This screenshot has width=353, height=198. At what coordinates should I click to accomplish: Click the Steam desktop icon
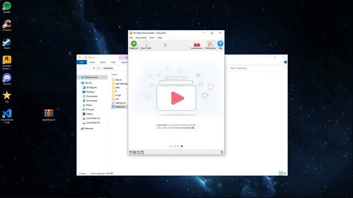[x=7, y=43]
